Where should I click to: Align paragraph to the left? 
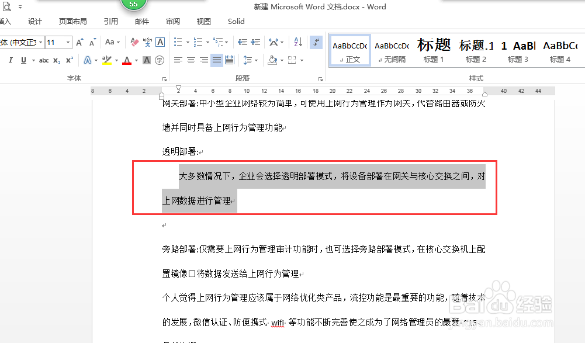[178, 60]
